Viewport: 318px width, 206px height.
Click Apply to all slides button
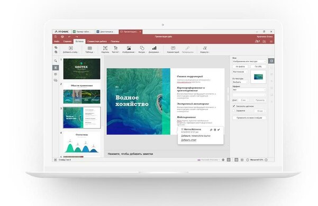coord(249,118)
